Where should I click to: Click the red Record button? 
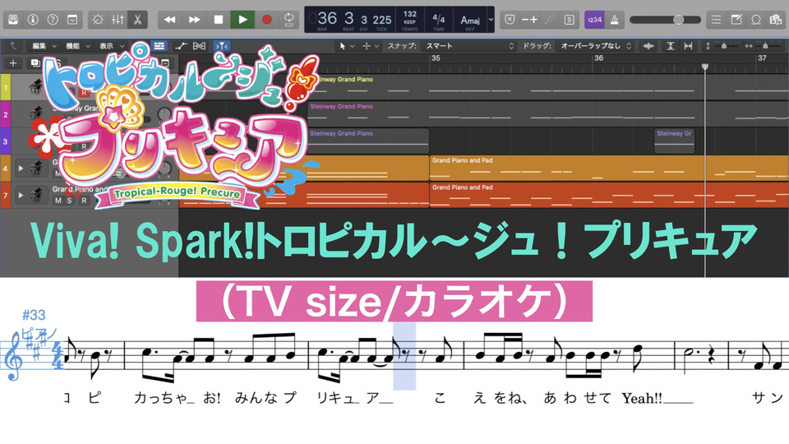pyautogui.click(x=266, y=20)
